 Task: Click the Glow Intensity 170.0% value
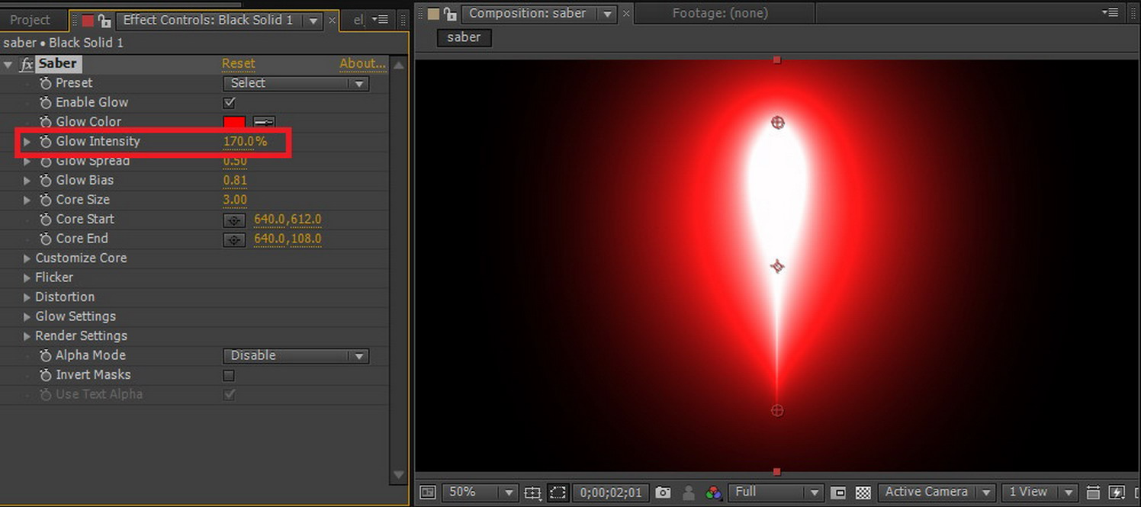tap(245, 141)
